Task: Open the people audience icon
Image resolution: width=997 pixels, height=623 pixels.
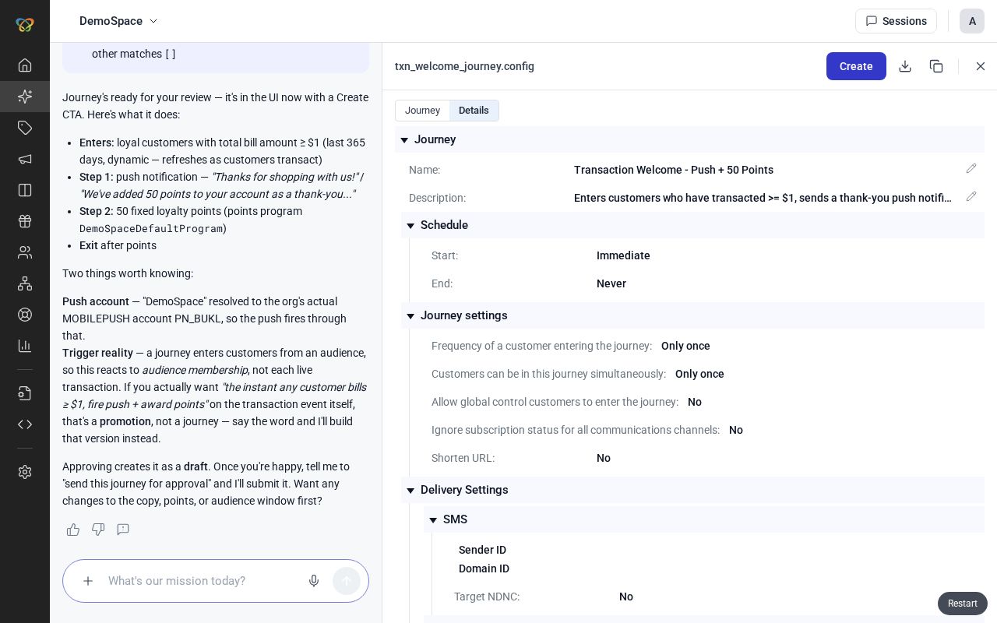Action: coord(25,252)
